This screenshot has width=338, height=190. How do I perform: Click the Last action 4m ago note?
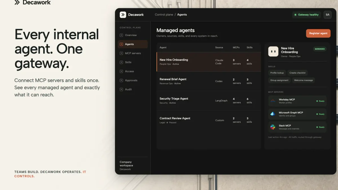point(295,137)
